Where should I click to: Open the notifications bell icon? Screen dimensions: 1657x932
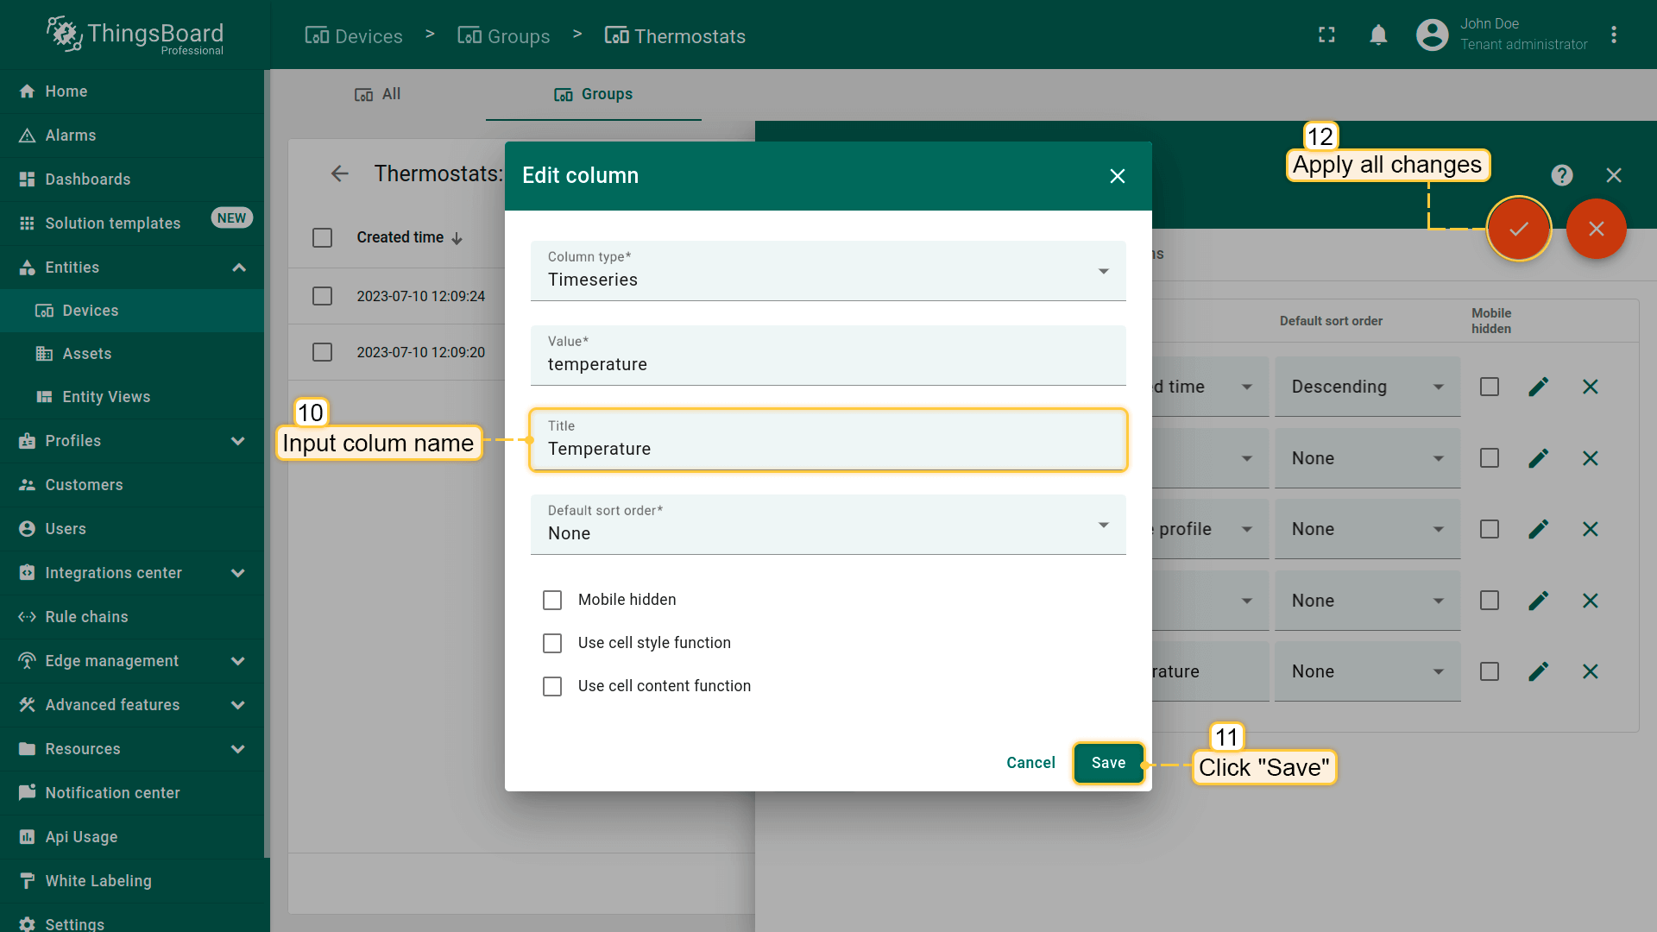tap(1378, 35)
